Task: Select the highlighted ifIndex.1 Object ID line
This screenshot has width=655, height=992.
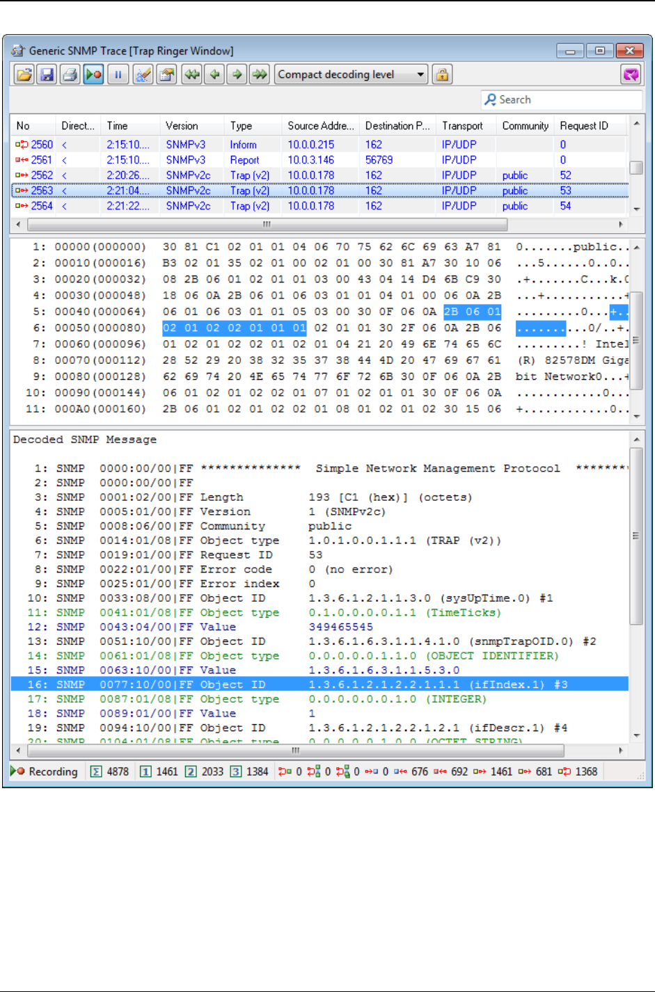Action: (x=319, y=685)
